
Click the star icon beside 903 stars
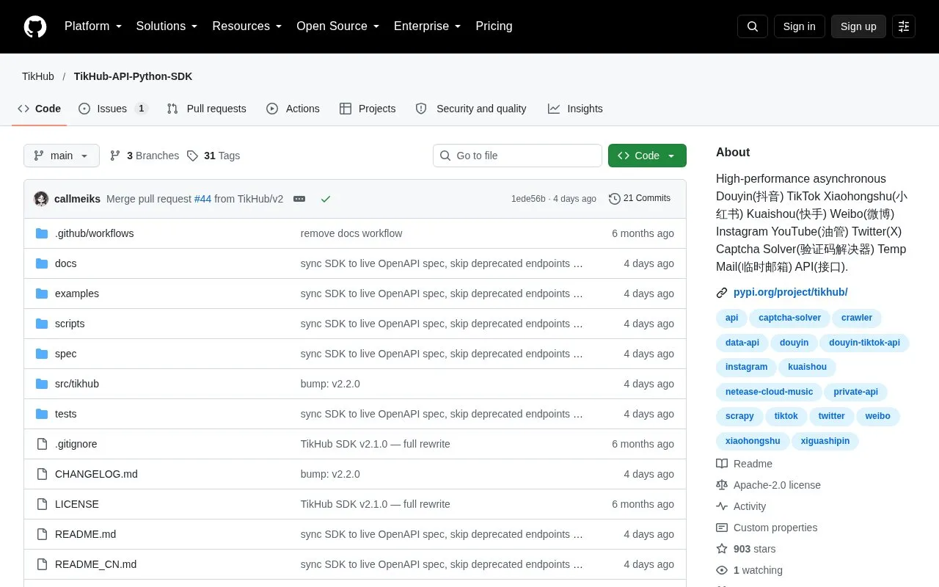pos(722,549)
